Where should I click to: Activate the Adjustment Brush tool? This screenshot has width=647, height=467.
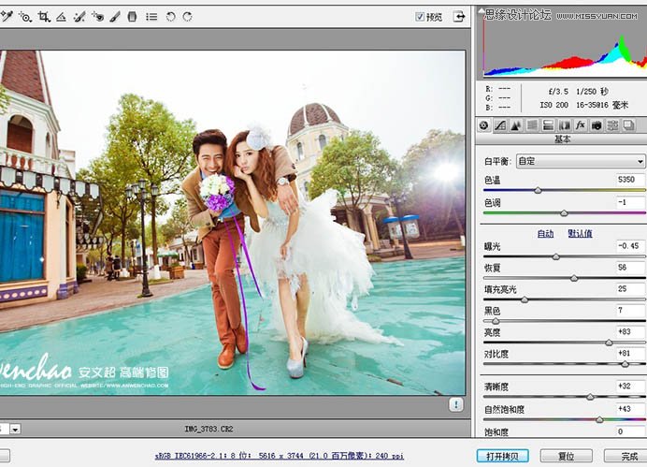(114, 17)
